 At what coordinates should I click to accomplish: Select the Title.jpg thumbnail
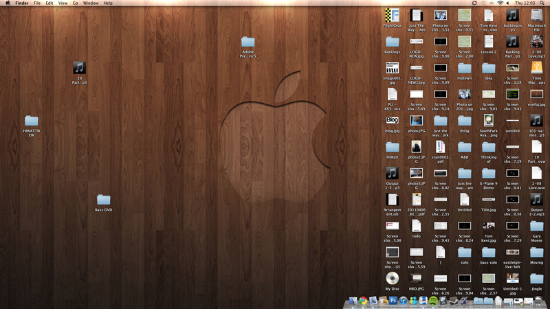(489, 199)
